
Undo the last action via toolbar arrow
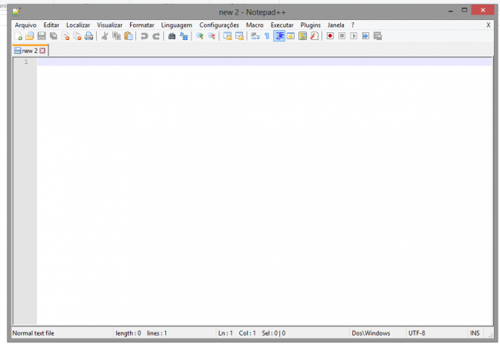pos(144,36)
